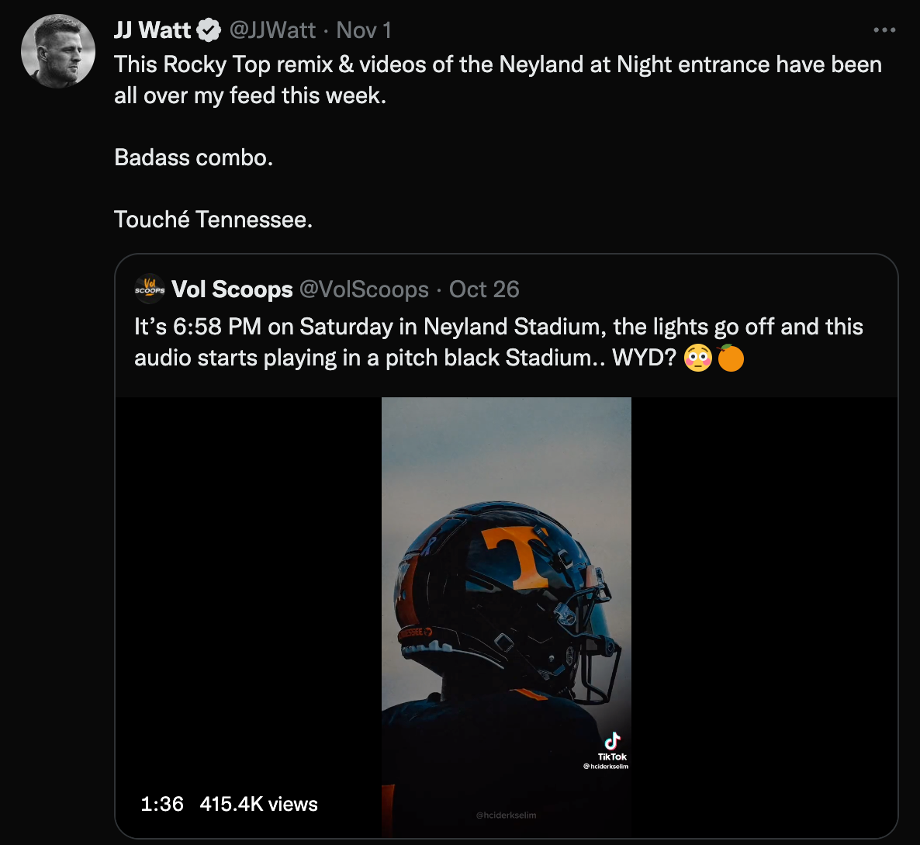
Task: Click the flushed face emoji
Action: point(698,358)
